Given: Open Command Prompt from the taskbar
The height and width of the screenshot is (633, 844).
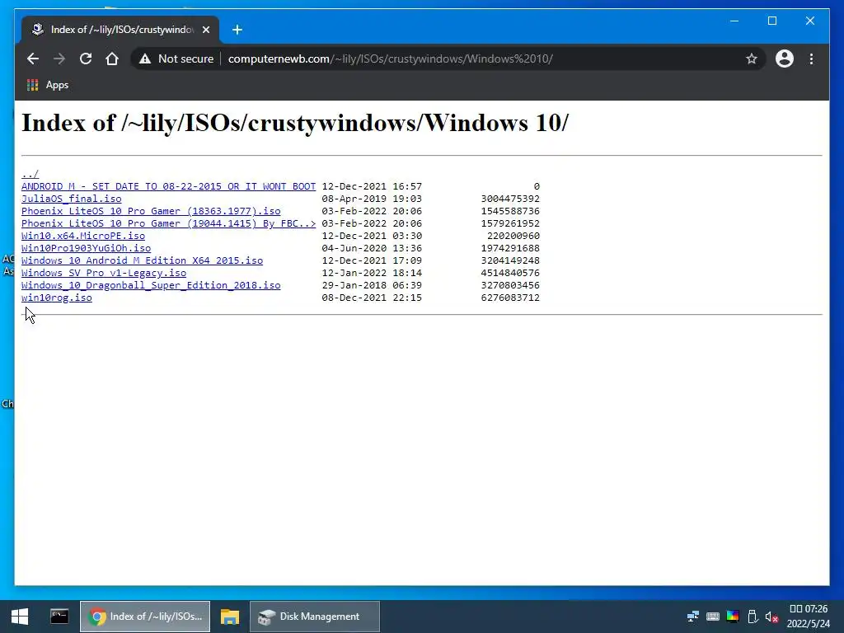Looking at the screenshot, I should click(x=59, y=617).
